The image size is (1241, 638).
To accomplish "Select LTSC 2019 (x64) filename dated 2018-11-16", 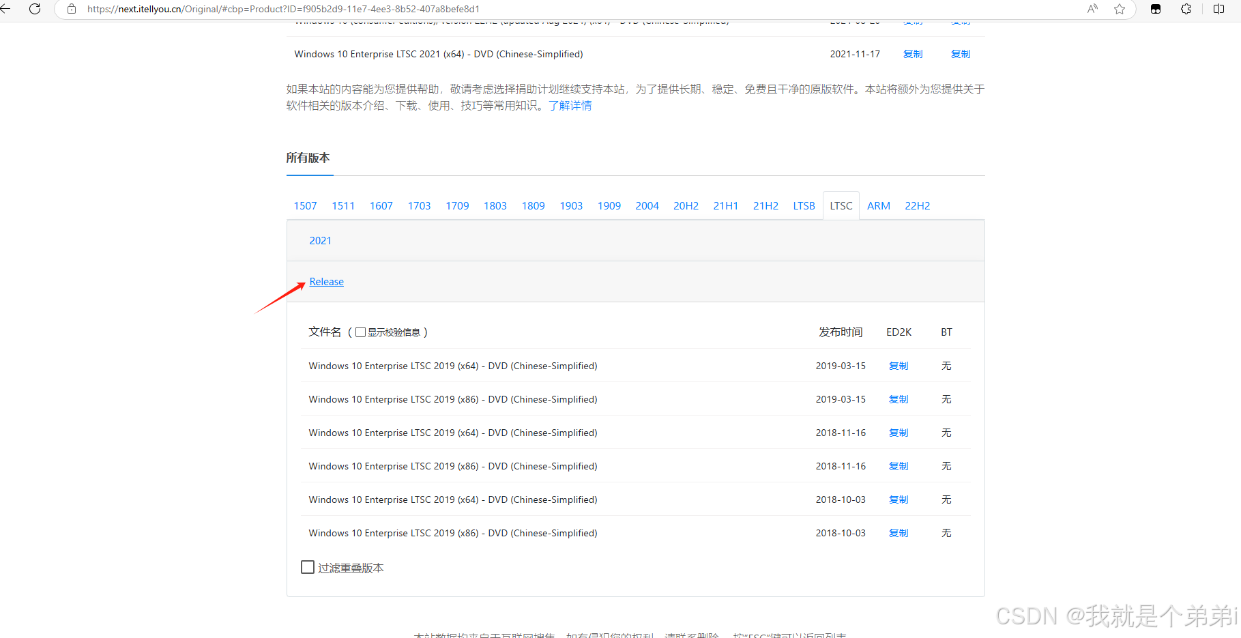I will coord(453,433).
